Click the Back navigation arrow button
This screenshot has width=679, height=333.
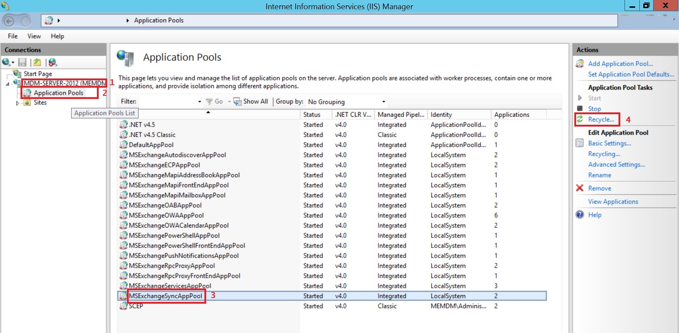9,21
